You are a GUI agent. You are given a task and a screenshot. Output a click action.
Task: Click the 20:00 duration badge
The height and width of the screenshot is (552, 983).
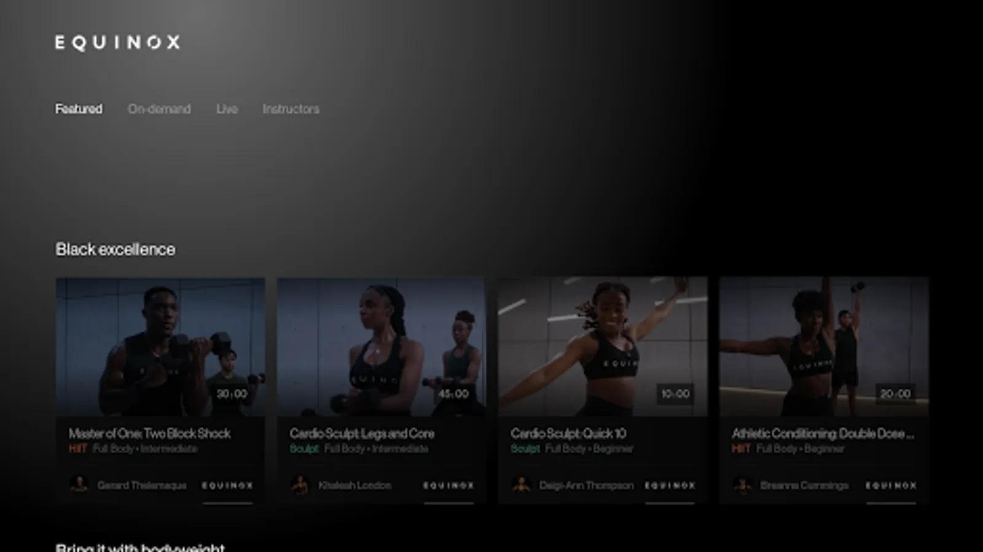pos(896,394)
